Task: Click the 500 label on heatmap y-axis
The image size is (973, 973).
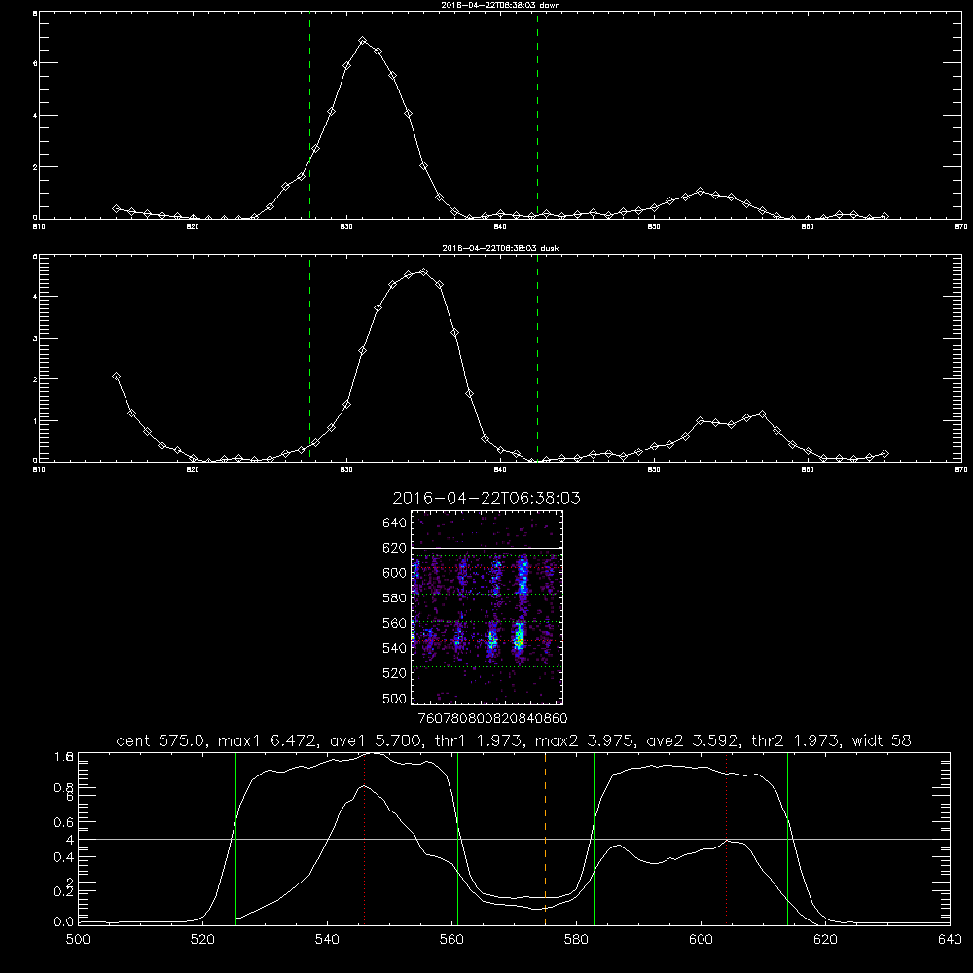Action: [x=394, y=698]
